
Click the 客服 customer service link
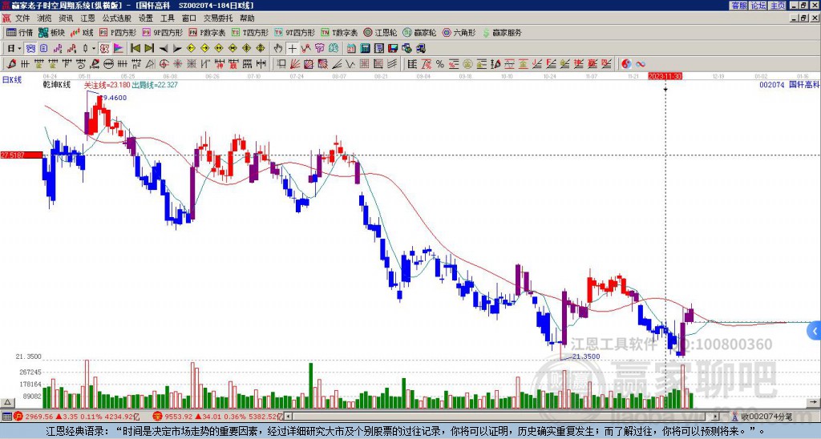point(738,6)
